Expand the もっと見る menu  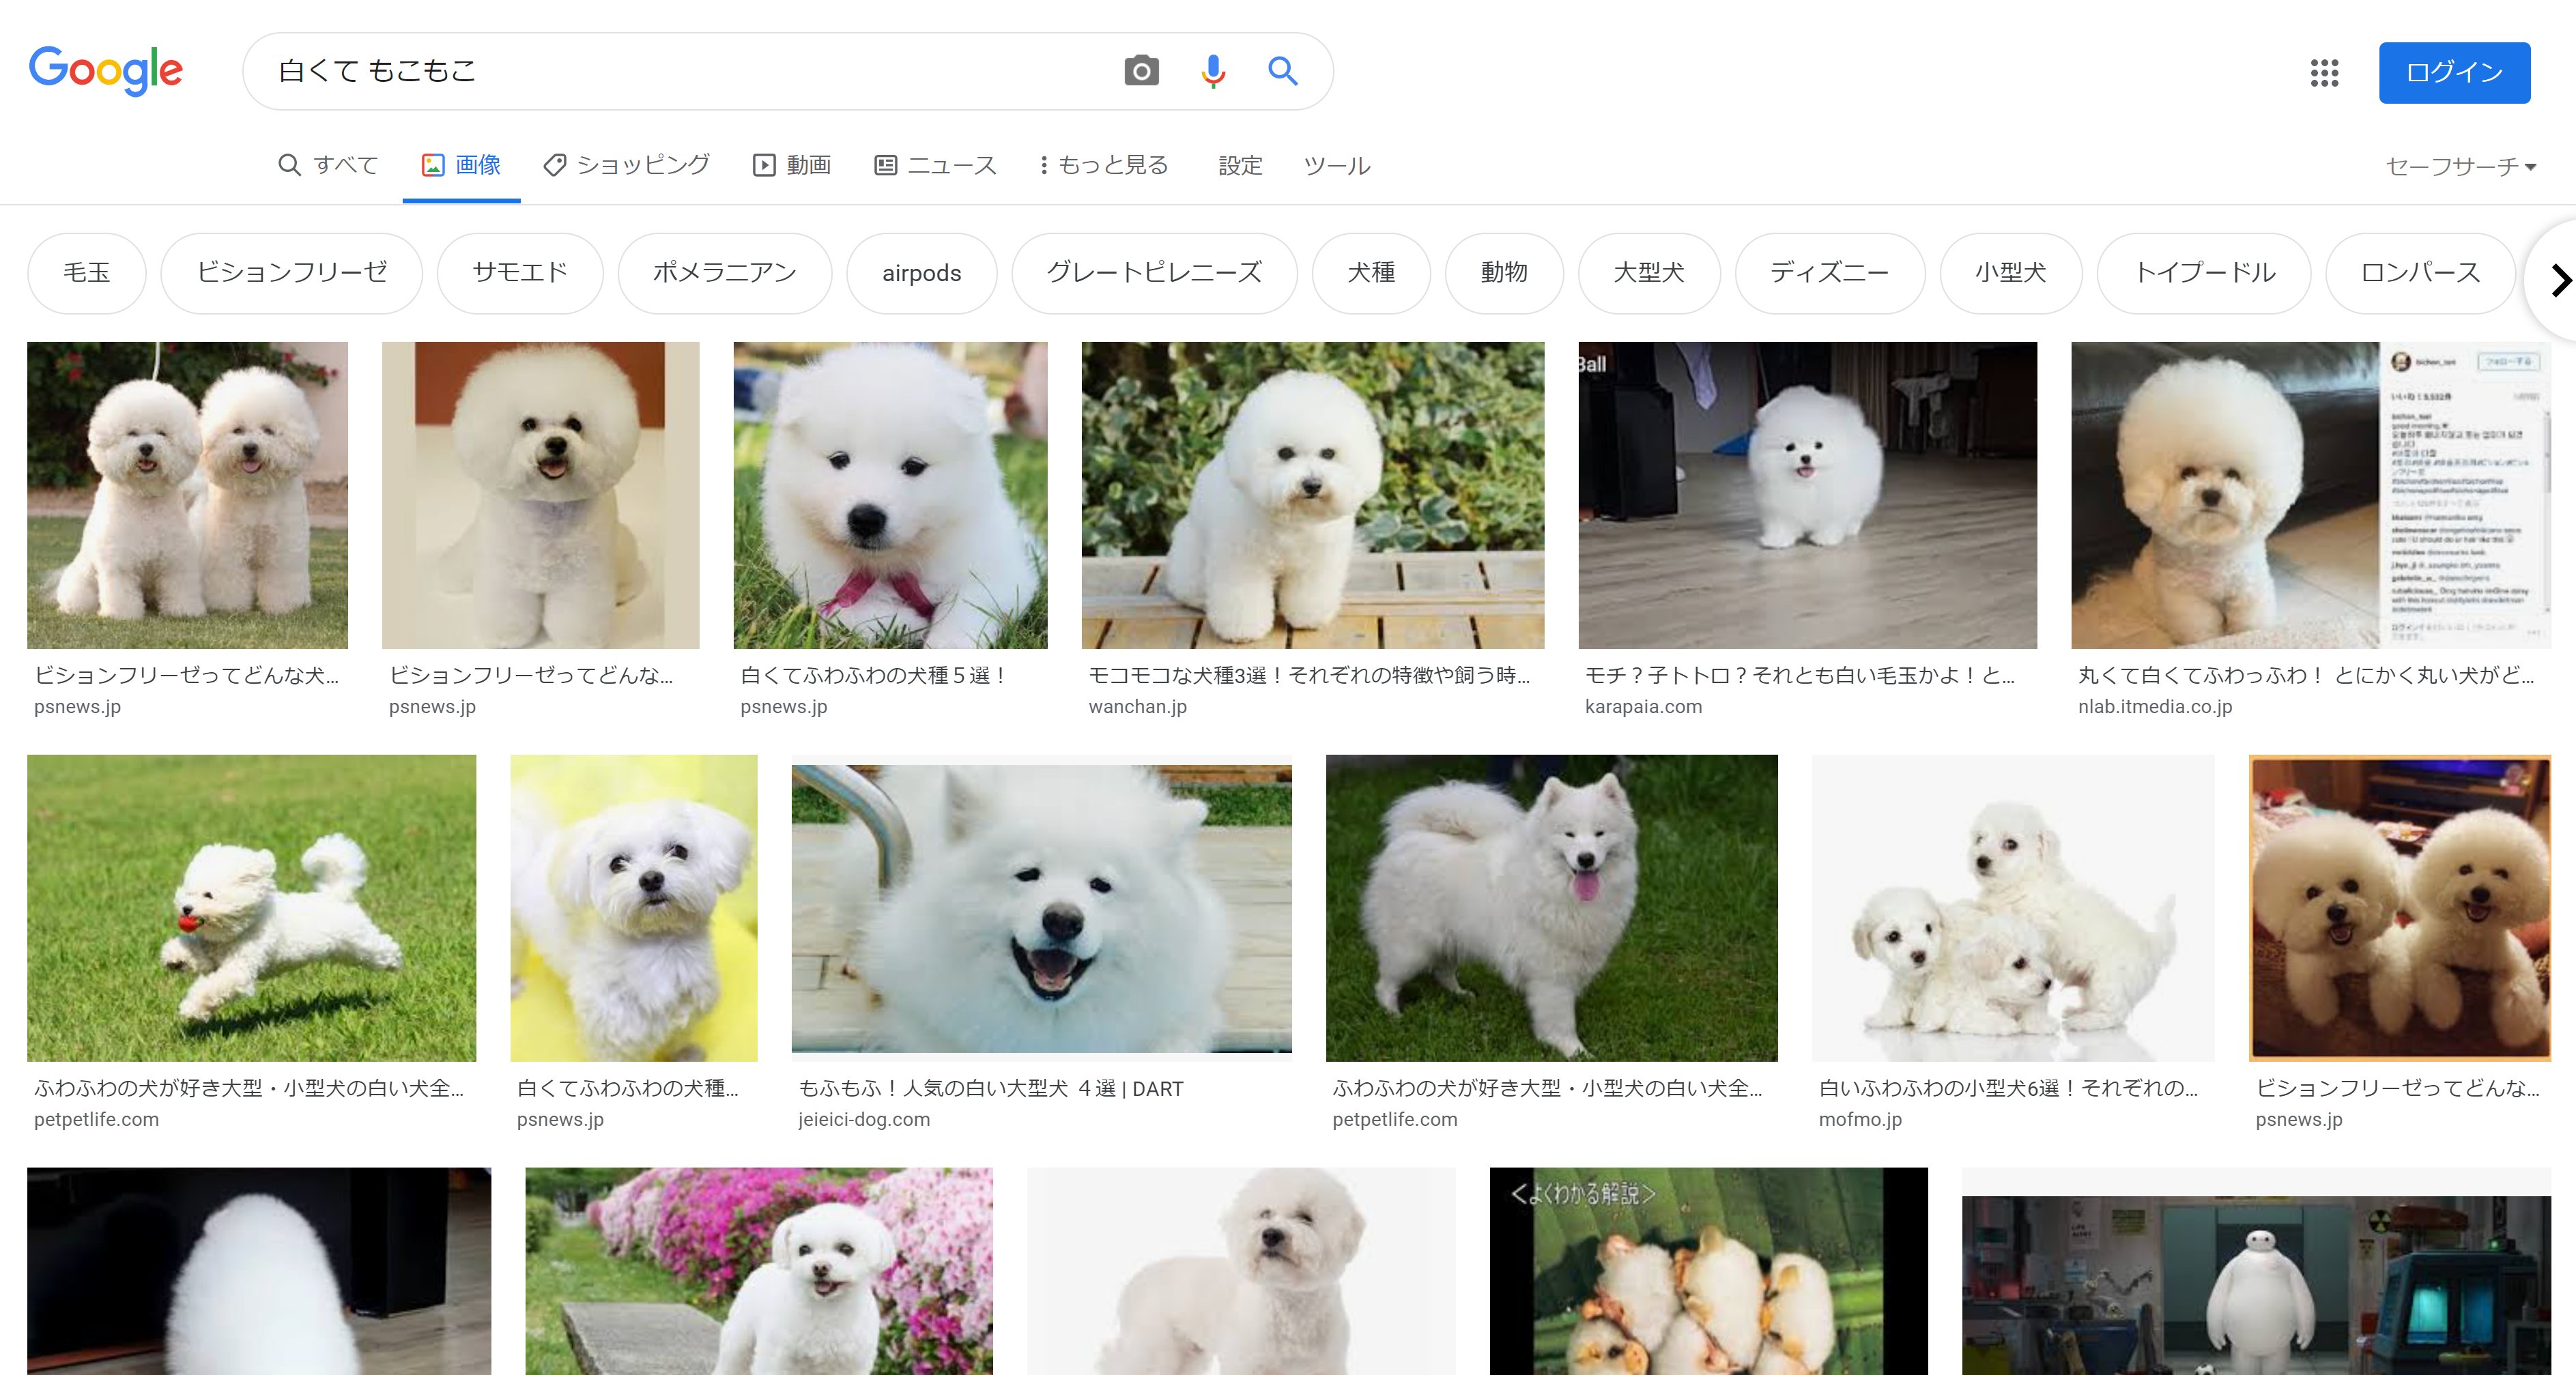[x=1104, y=165]
